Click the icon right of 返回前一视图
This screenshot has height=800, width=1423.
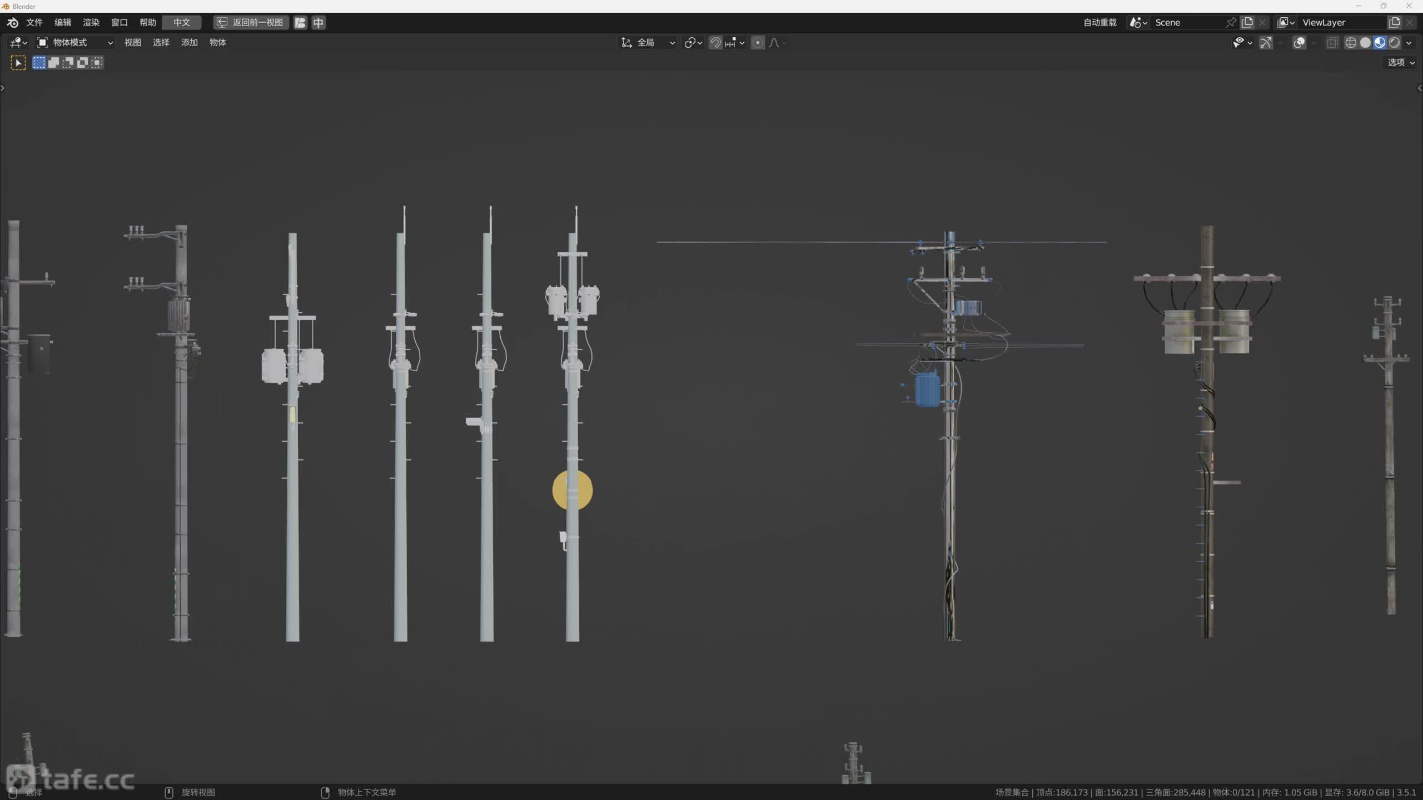click(300, 22)
